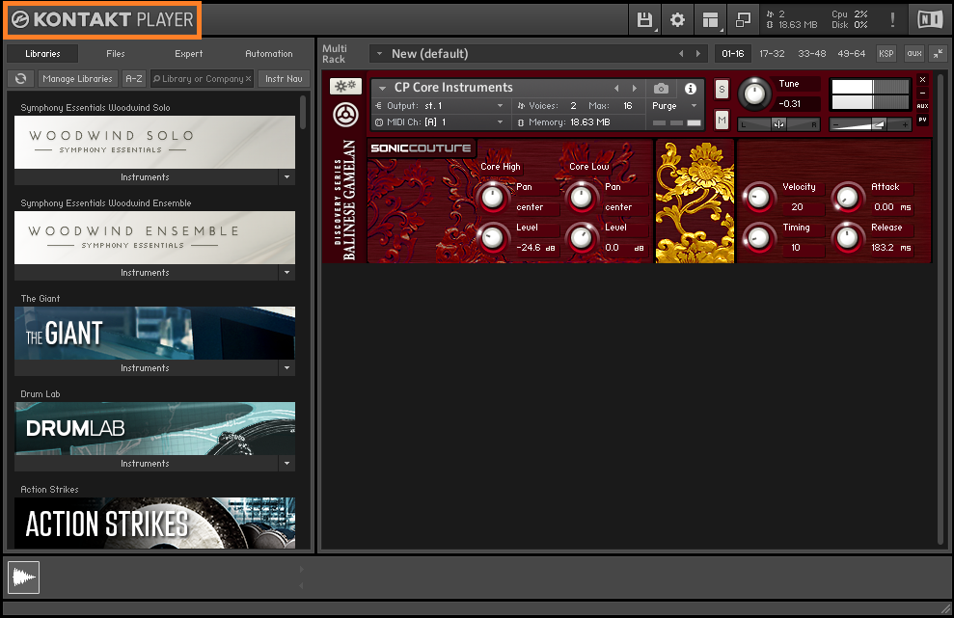Go to previous multi preset arrow
The width and height of the screenshot is (954, 618).
681,54
